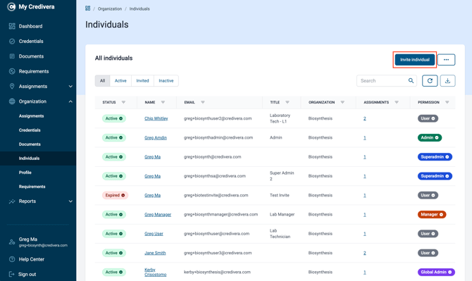Open Profile submenu item
Viewport: 472px width, 281px height.
(x=25, y=173)
